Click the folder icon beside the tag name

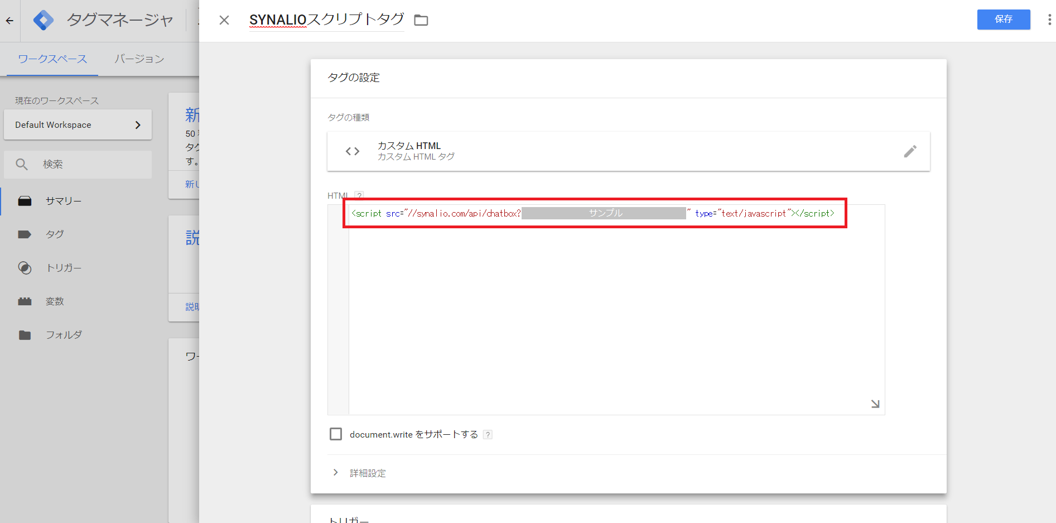(421, 21)
